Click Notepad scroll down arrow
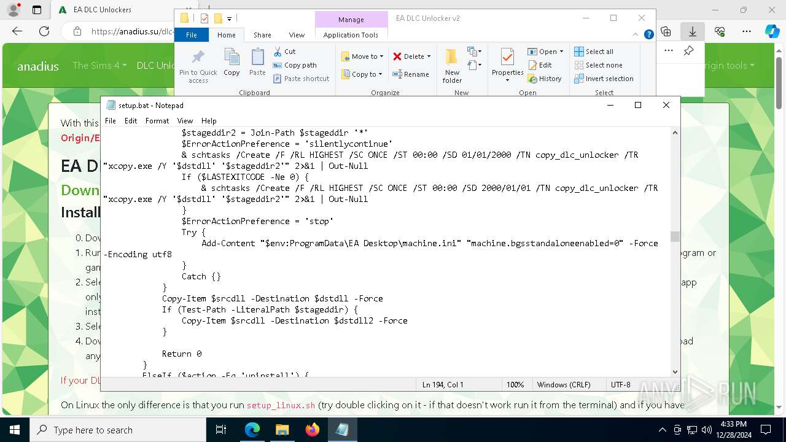The height and width of the screenshot is (442, 786). (x=675, y=371)
